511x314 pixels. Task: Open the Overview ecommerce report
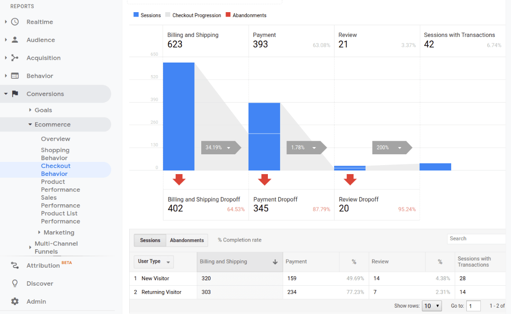(x=55, y=139)
